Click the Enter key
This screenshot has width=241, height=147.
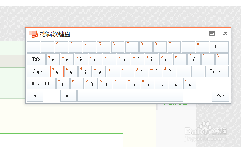[217, 71]
